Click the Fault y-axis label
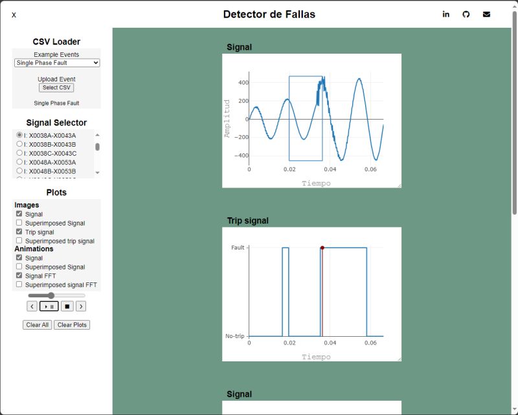518x415 pixels. [238, 248]
